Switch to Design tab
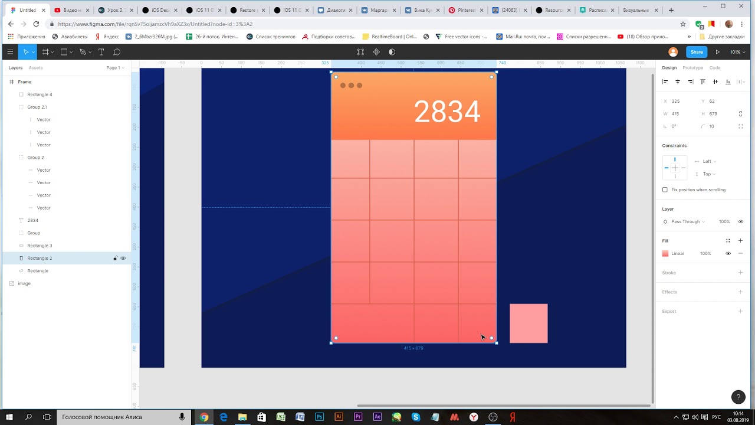 coord(669,68)
